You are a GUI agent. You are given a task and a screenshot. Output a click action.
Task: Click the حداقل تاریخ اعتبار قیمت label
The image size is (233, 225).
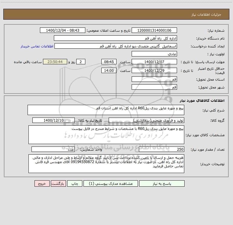coord(211,71)
